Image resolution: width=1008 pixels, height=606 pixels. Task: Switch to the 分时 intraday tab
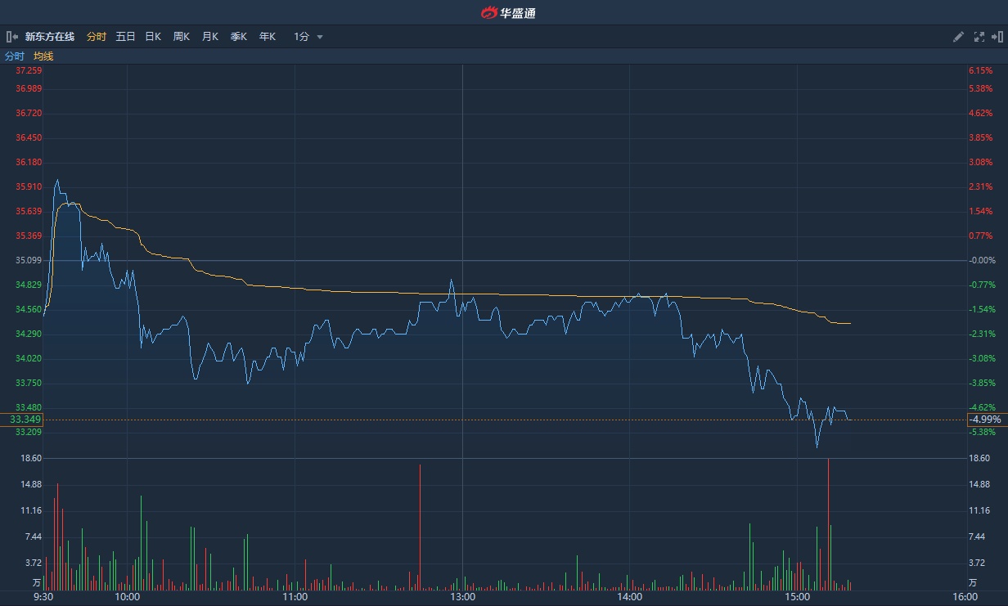click(x=97, y=37)
